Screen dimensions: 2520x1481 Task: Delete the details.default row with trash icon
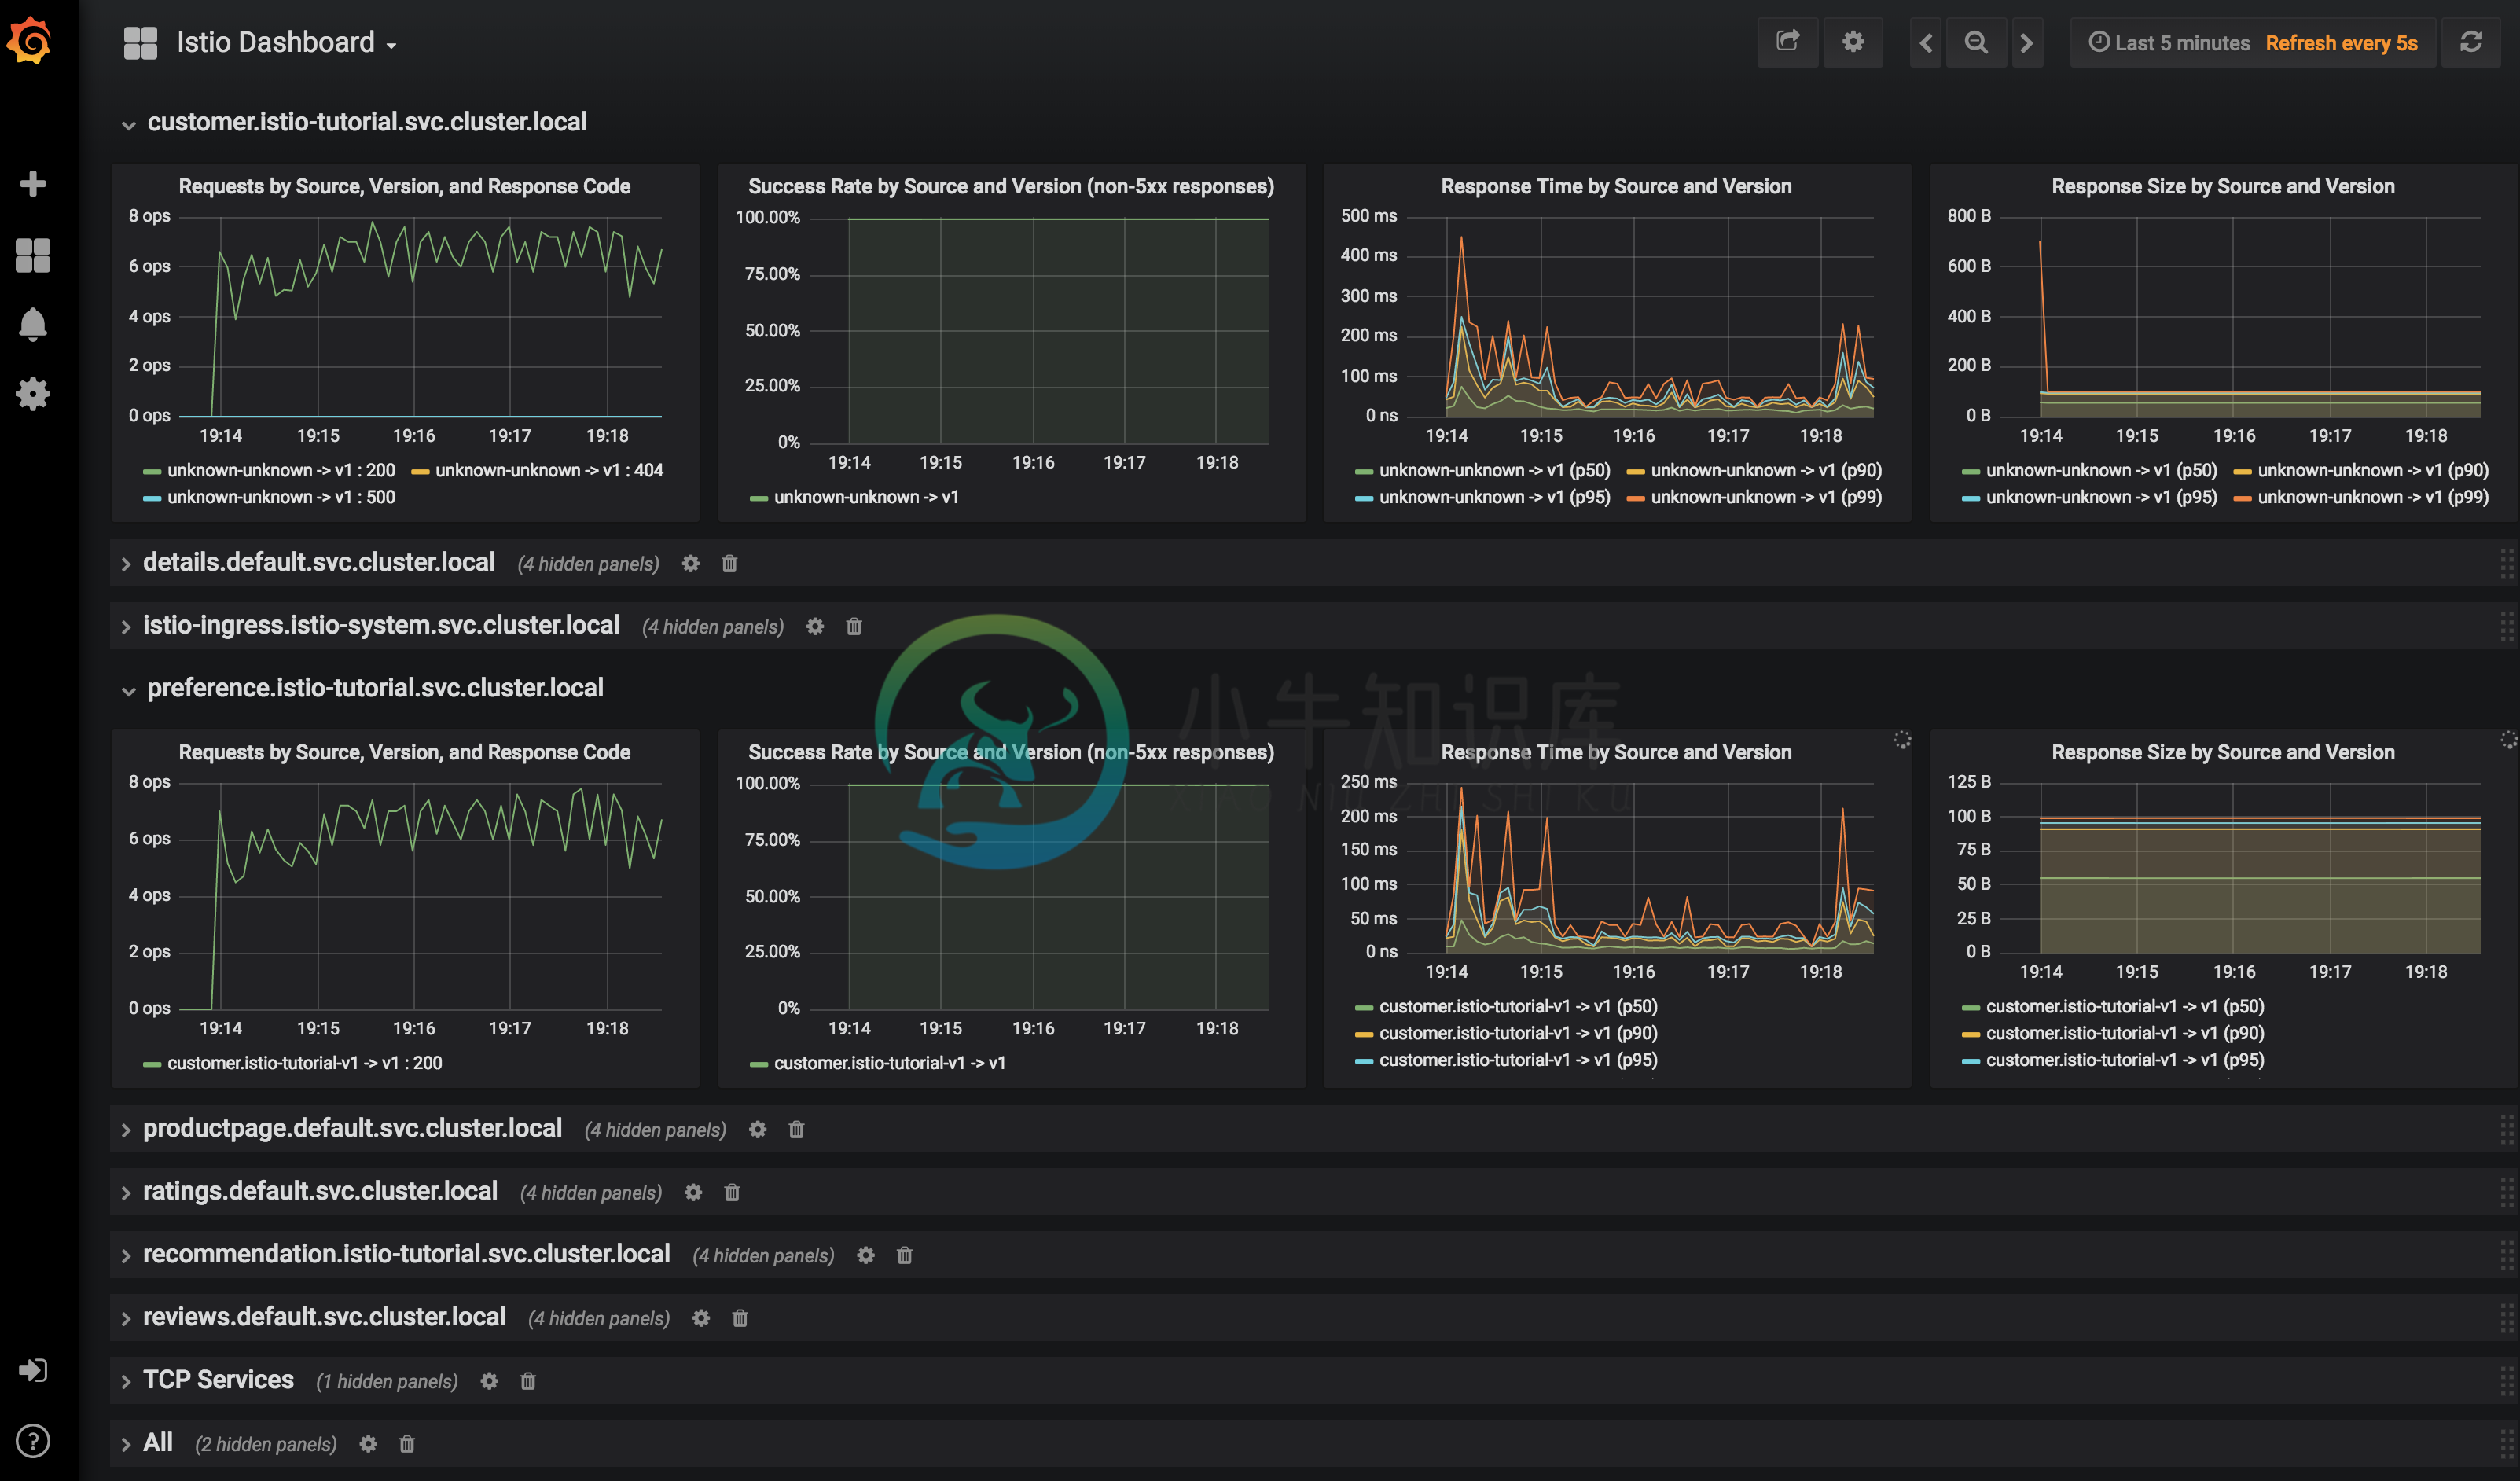click(x=730, y=564)
